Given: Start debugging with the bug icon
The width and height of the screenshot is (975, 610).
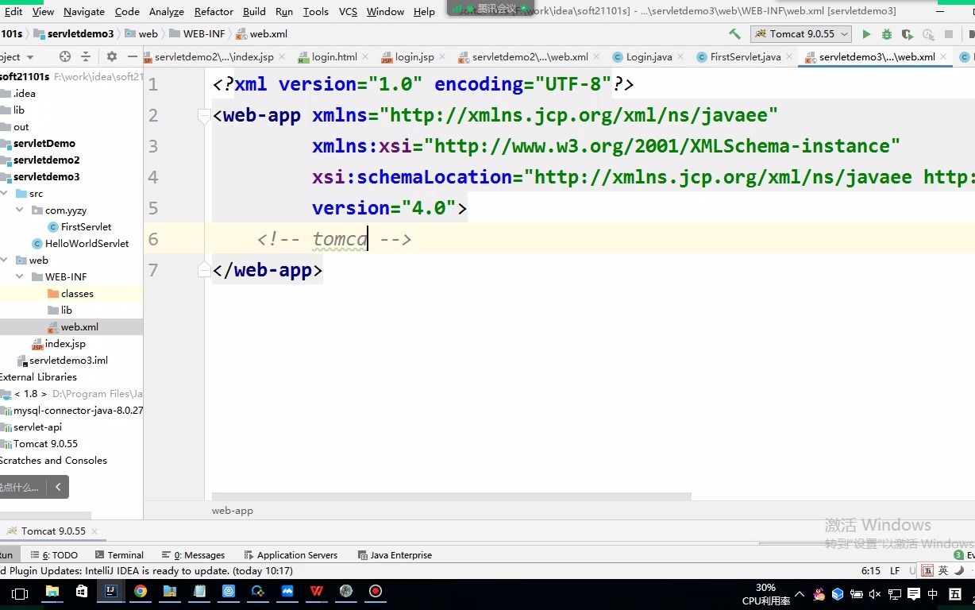Looking at the screenshot, I should (887, 34).
